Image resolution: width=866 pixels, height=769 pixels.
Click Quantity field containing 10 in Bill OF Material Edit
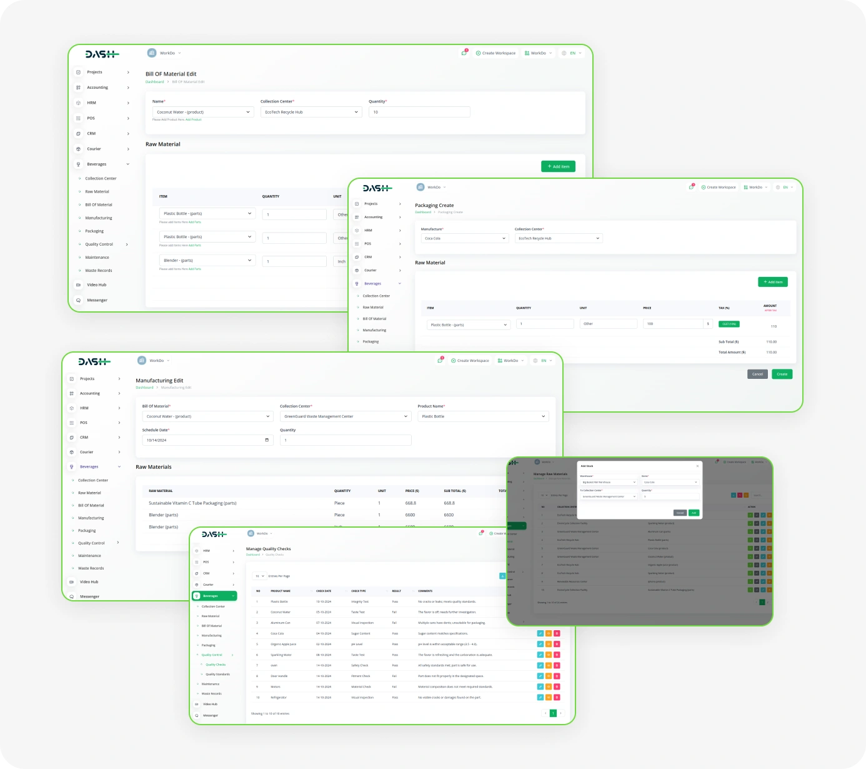click(419, 112)
